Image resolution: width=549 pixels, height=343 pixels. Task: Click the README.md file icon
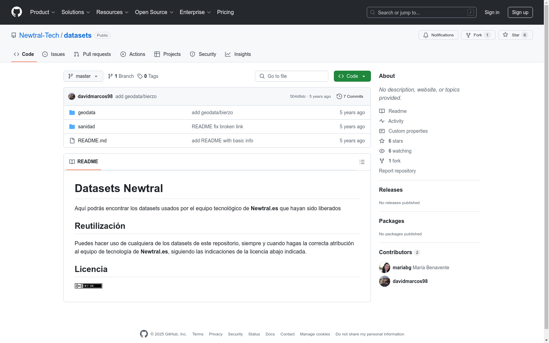coord(72,141)
